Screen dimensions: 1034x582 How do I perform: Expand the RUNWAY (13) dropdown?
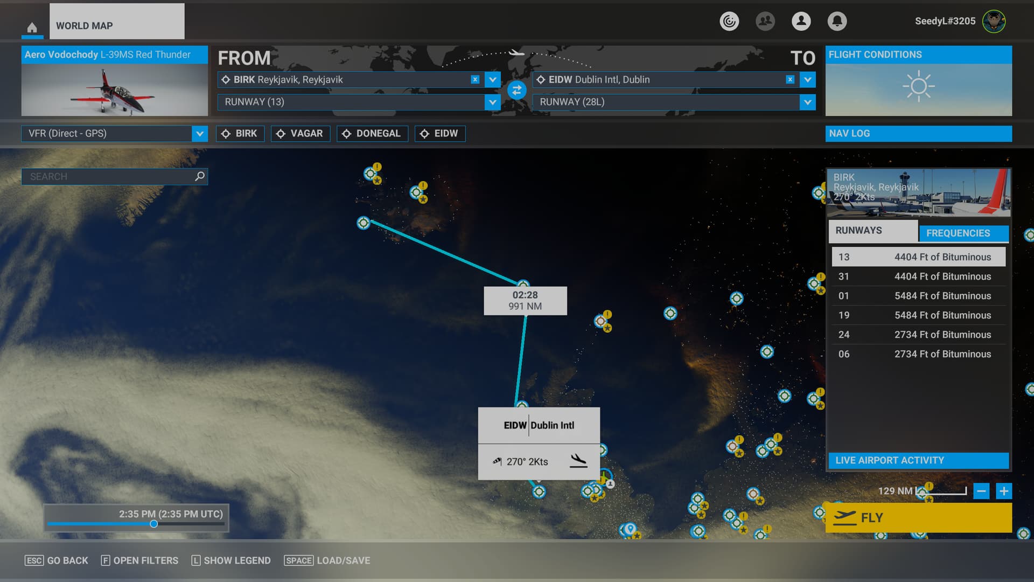point(493,102)
